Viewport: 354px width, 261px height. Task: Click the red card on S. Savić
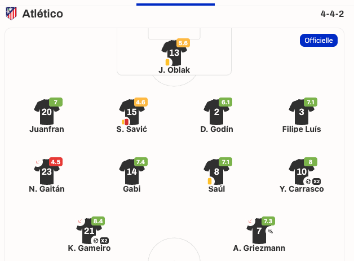click(x=126, y=121)
